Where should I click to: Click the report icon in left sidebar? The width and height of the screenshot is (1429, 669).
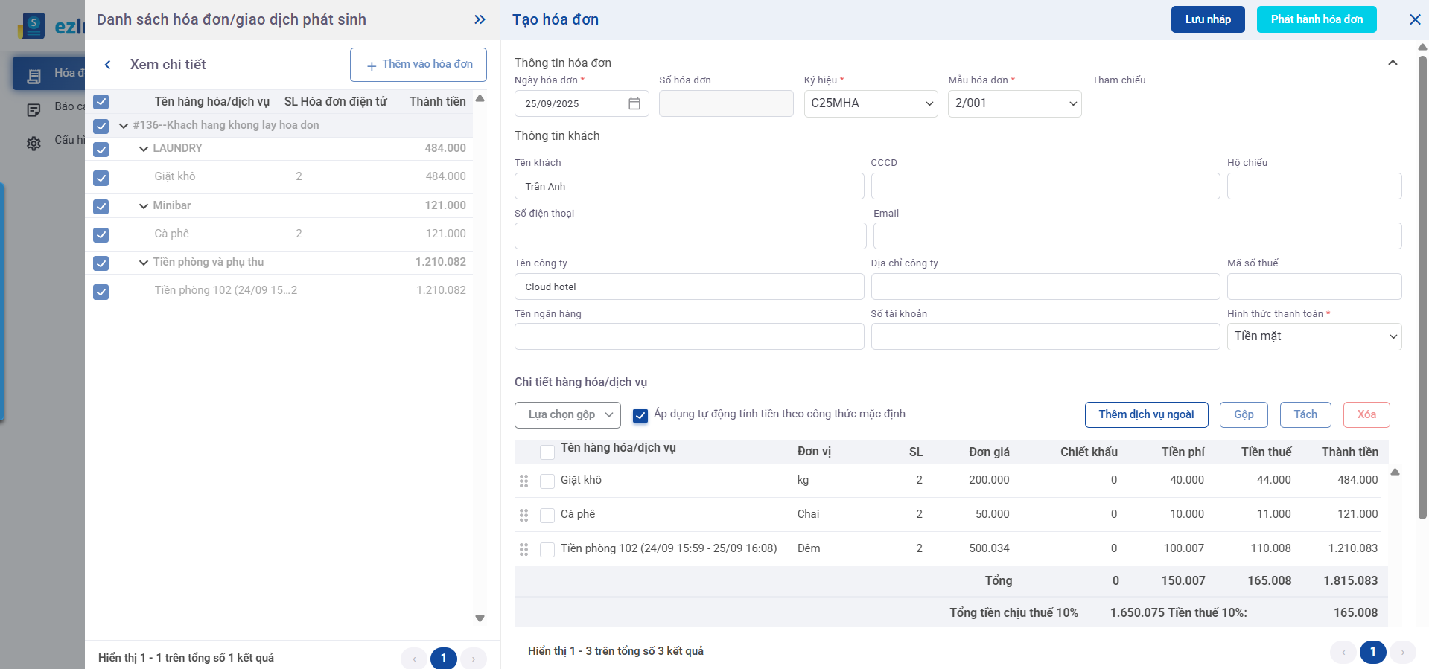point(34,110)
